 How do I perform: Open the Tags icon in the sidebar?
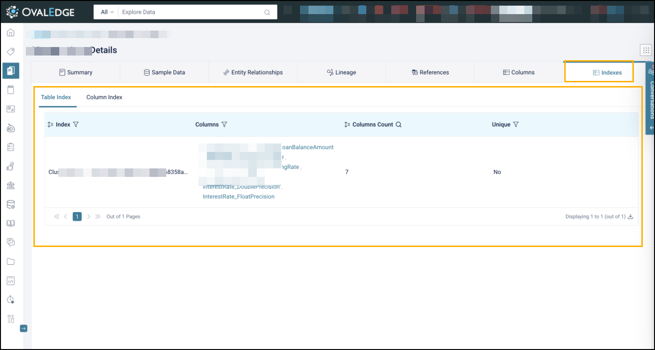click(11, 51)
